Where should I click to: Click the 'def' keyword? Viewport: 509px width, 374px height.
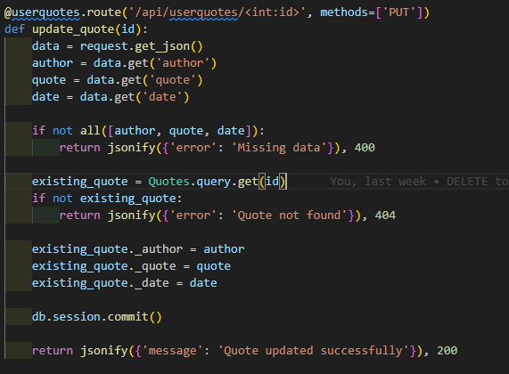coord(14,29)
